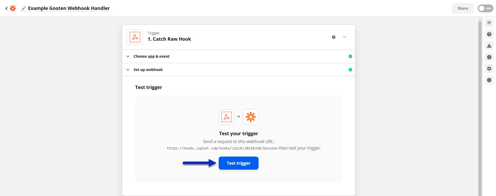Viewport: 496px width, 196px height.
Task: Open the clock history panel
Action: tap(489, 57)
